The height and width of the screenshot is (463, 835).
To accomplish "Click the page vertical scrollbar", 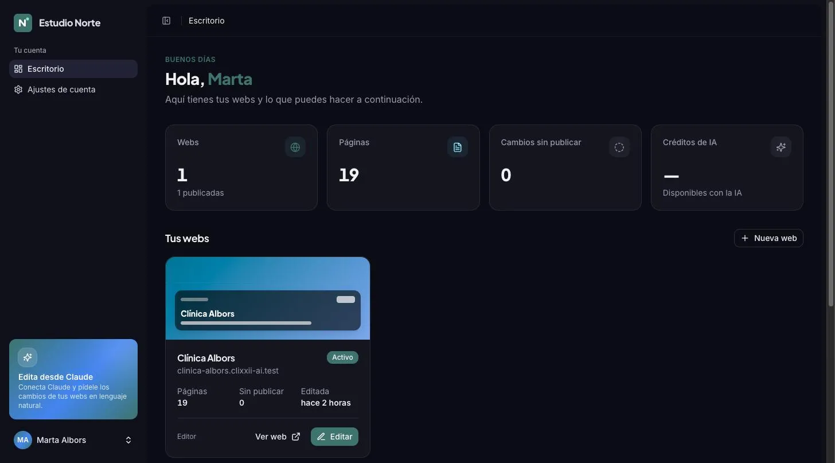I will (x=831, y=155).
